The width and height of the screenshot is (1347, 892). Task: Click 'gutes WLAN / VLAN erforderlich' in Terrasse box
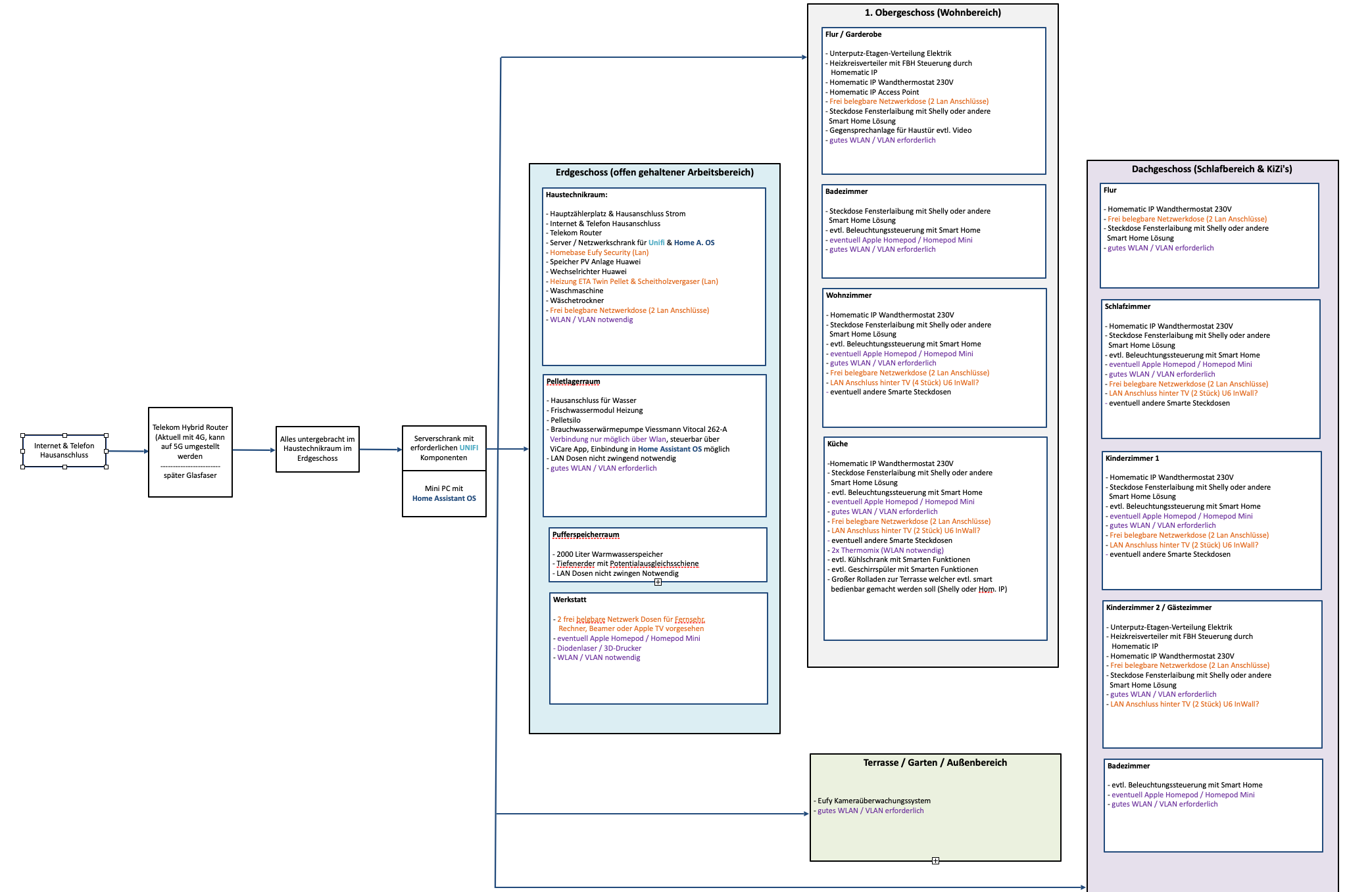click(x=869, y=810)
